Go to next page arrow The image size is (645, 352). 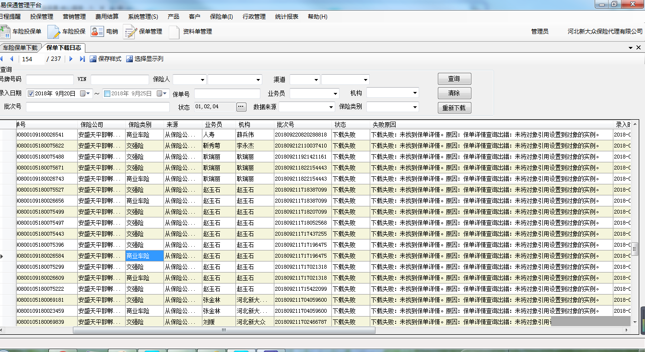point(71,59)
